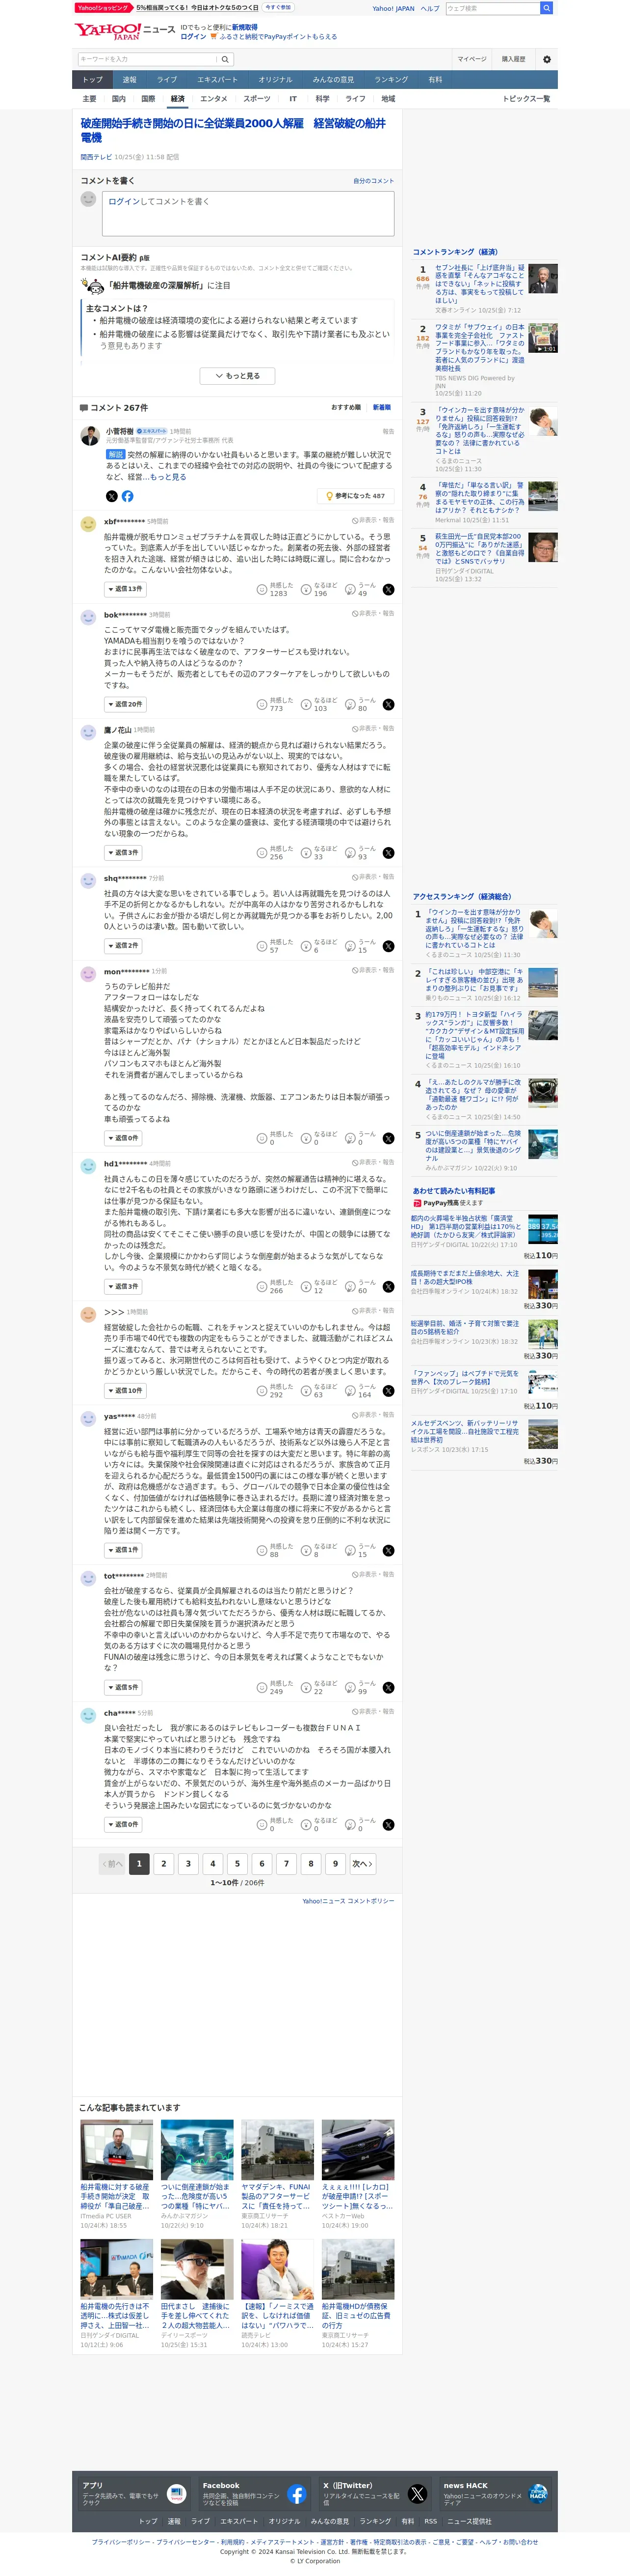
Task: Expand the もっと見る AI summary button
Action: [237, 376]
